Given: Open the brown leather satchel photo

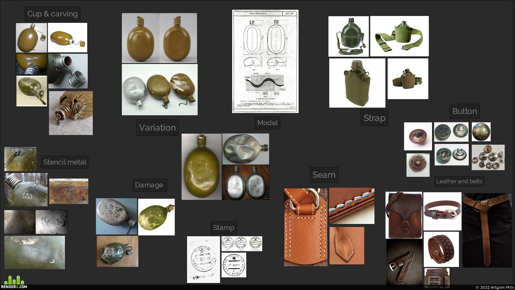Looking at the screenshot, I should tap(404, 215).
